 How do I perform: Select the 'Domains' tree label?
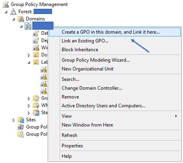tap(36, 19)
